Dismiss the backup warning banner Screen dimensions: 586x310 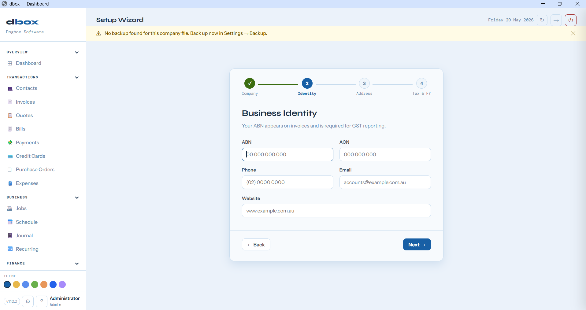click(x=573, y=33)
